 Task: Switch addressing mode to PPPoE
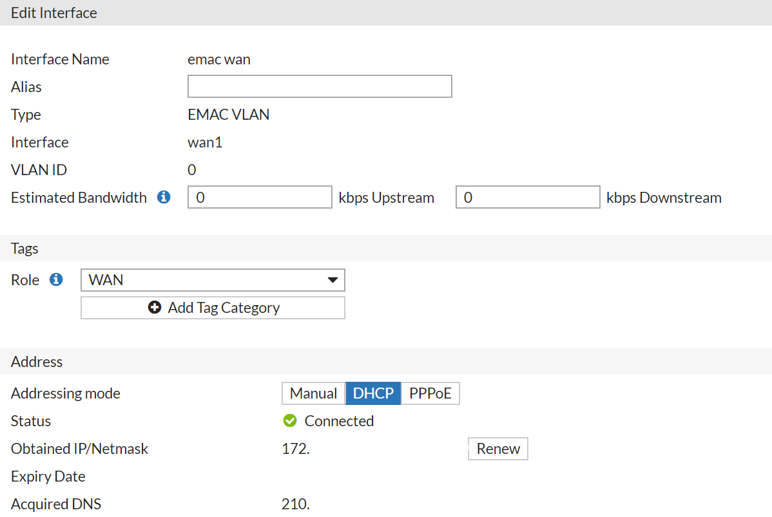click(430, 393)
